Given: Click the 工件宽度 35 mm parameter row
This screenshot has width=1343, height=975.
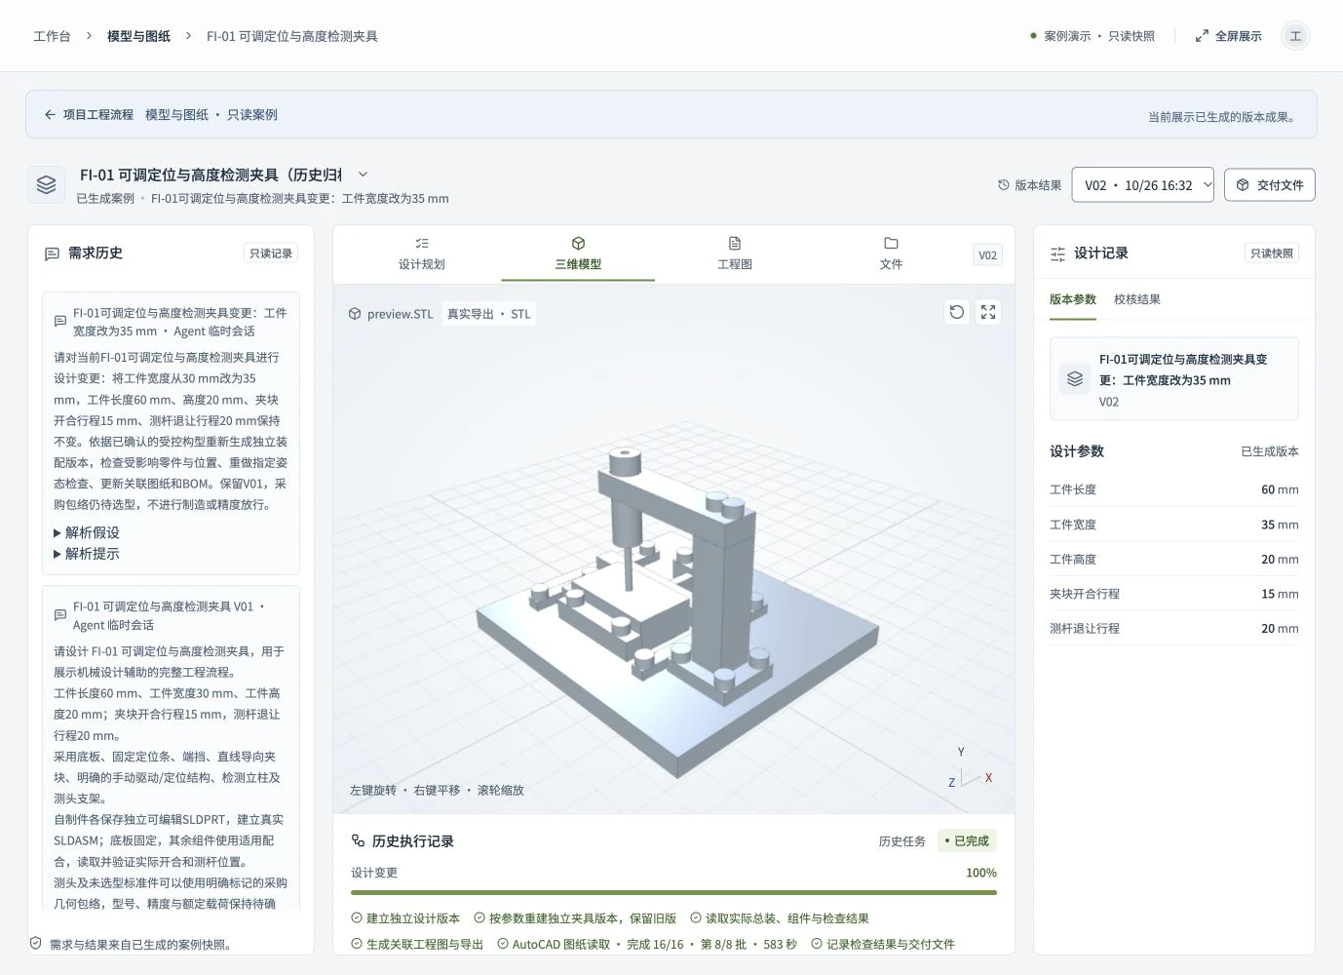Looking at the screenshot, I should 1174,525.
